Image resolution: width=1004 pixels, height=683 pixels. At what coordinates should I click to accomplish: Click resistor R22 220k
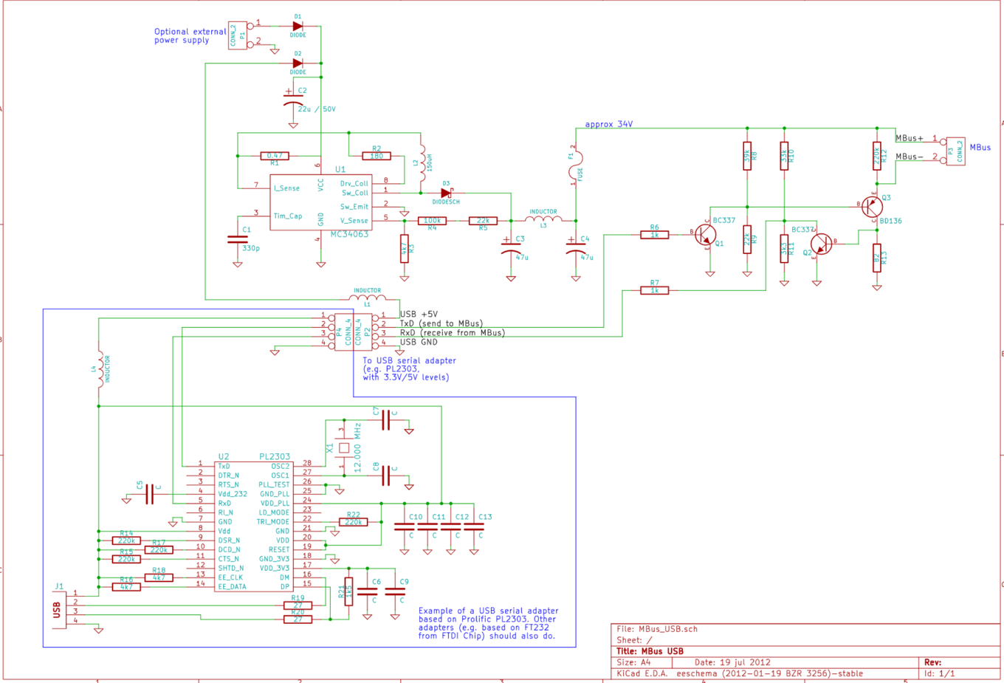[x=353, y=522]
